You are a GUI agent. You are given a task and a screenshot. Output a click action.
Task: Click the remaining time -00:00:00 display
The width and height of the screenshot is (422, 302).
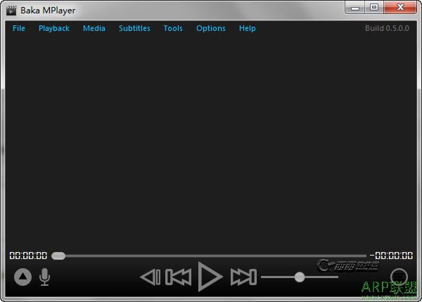391,256
